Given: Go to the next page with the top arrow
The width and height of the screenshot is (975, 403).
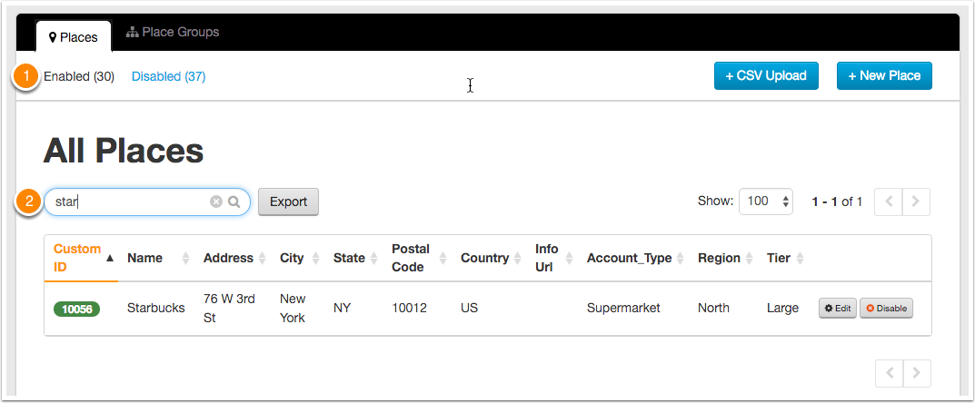Looking at the screenshot, I should pyautogui.click(x=916, y=201).
